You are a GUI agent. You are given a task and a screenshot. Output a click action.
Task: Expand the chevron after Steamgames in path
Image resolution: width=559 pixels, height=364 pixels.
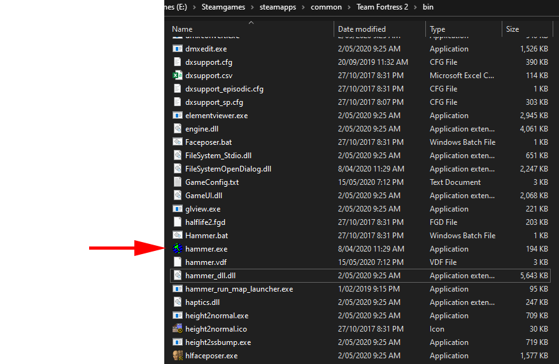(252, 7)
